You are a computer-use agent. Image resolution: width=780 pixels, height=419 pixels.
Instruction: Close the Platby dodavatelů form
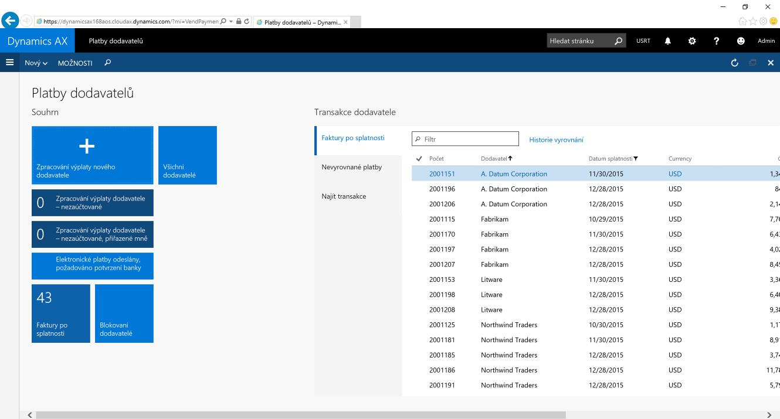tap(771, 63)
